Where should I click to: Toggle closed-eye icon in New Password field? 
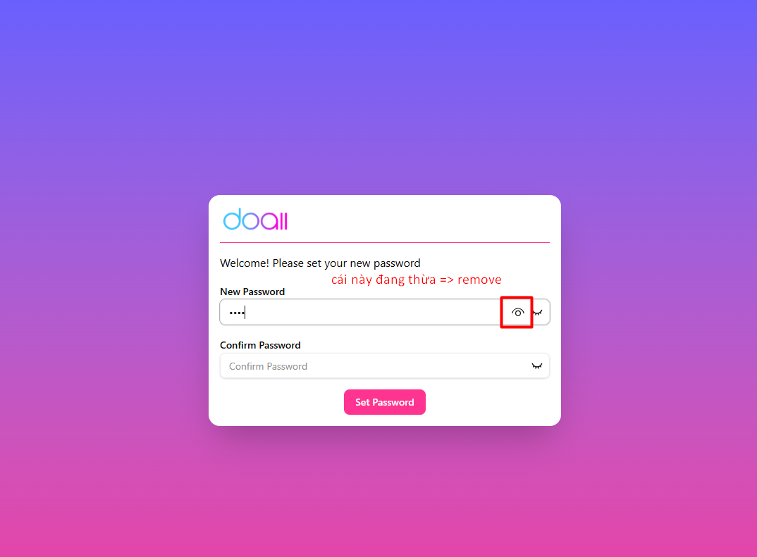538,313
